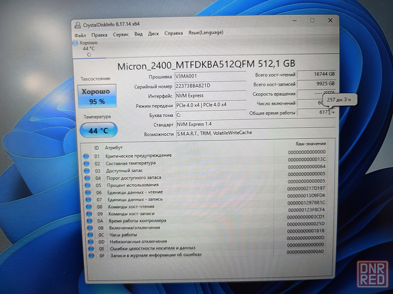This screenshot has height=294, width=393.
Task: Click the Всего хост-записей value 9925 GB
Action: pyautogui.click(x=316, y=84)
